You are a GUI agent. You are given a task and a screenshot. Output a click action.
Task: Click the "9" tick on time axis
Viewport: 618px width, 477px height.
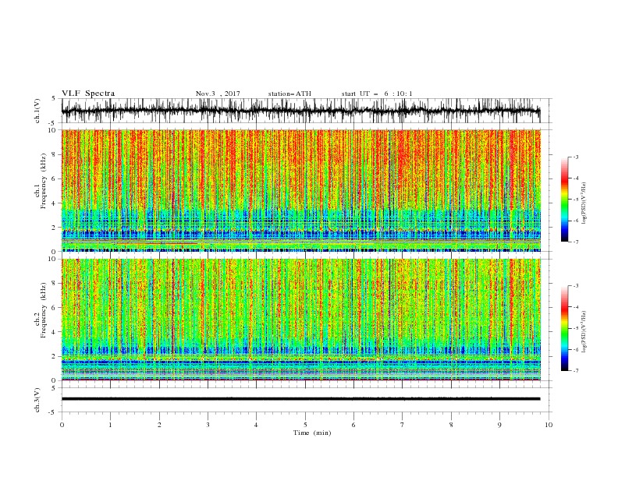pyautogui.click(x=499, y=425)
